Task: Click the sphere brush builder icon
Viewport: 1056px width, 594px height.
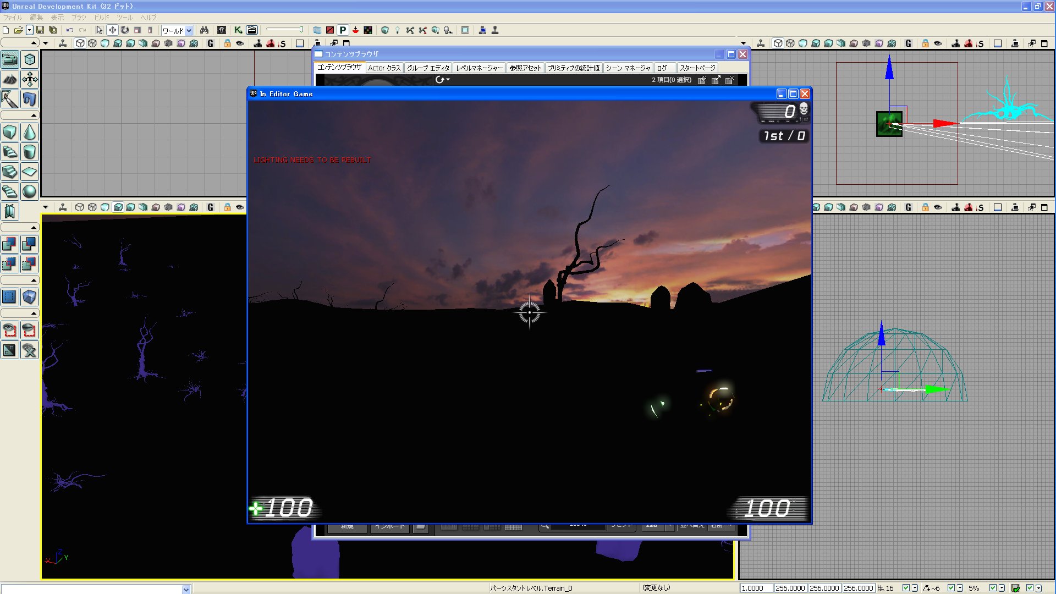Action: click(x=30, y=191)
